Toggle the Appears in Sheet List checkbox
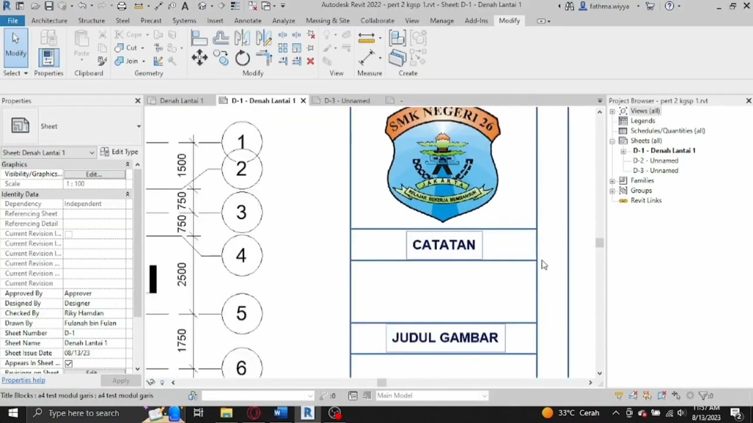Viewport: 753px width, 423px height. pos(69,363)
